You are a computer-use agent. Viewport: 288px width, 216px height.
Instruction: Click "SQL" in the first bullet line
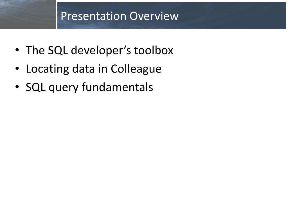pyautogui.click(x=58, y=50)
